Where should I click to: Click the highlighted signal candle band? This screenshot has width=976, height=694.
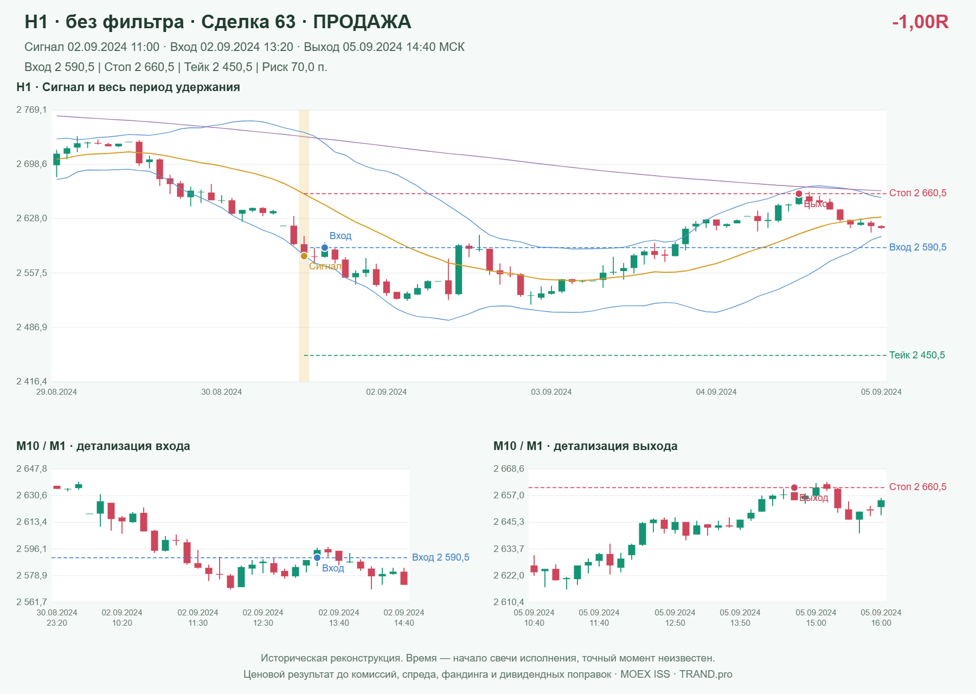304,246
